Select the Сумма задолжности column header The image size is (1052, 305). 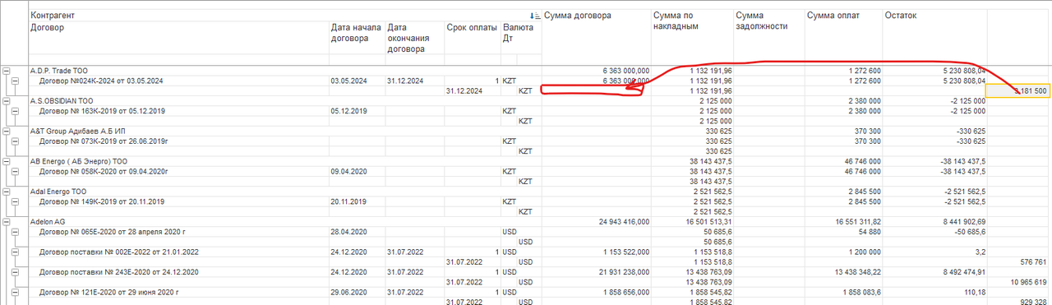[762, 21]
